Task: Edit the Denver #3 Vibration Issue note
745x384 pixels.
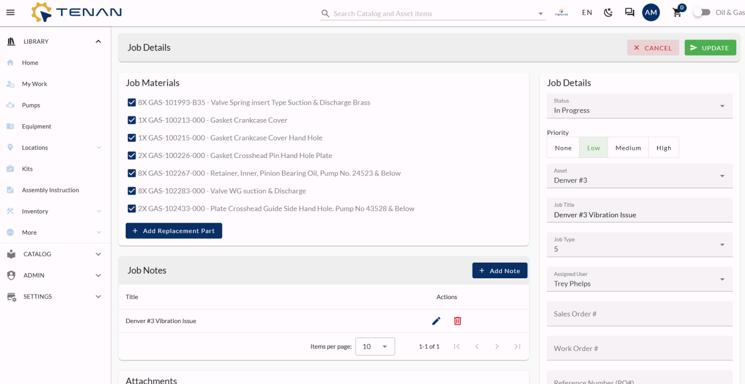Action: coord(436,321)
